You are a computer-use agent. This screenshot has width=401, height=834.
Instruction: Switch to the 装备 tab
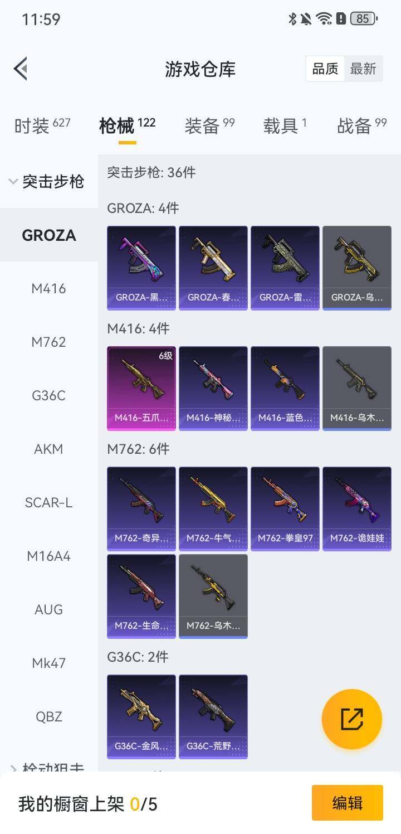coord(209,125)
